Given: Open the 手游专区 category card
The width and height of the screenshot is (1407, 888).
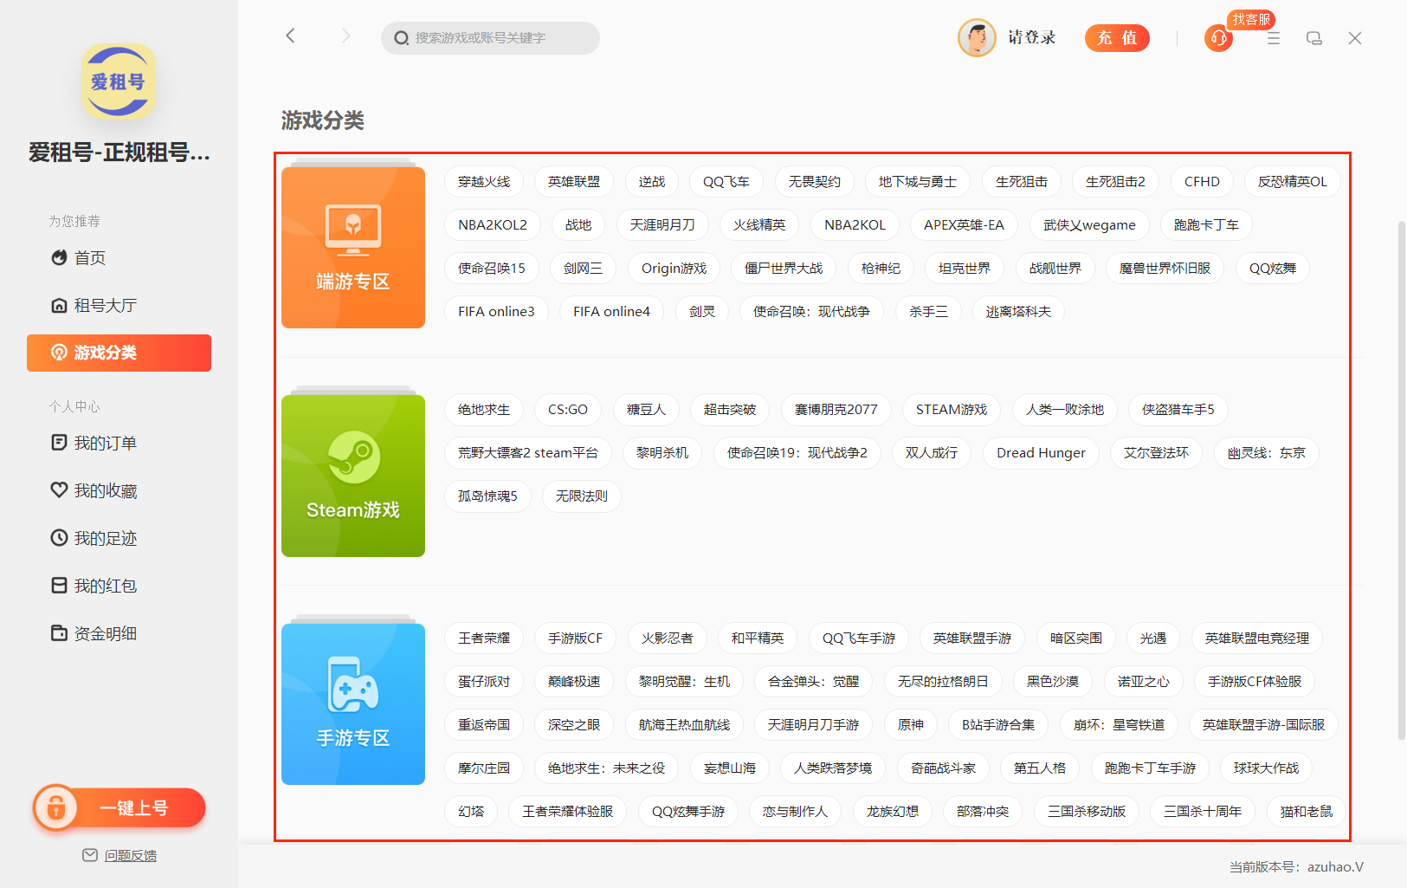Looking at the screenshot, I should point(353,703).
